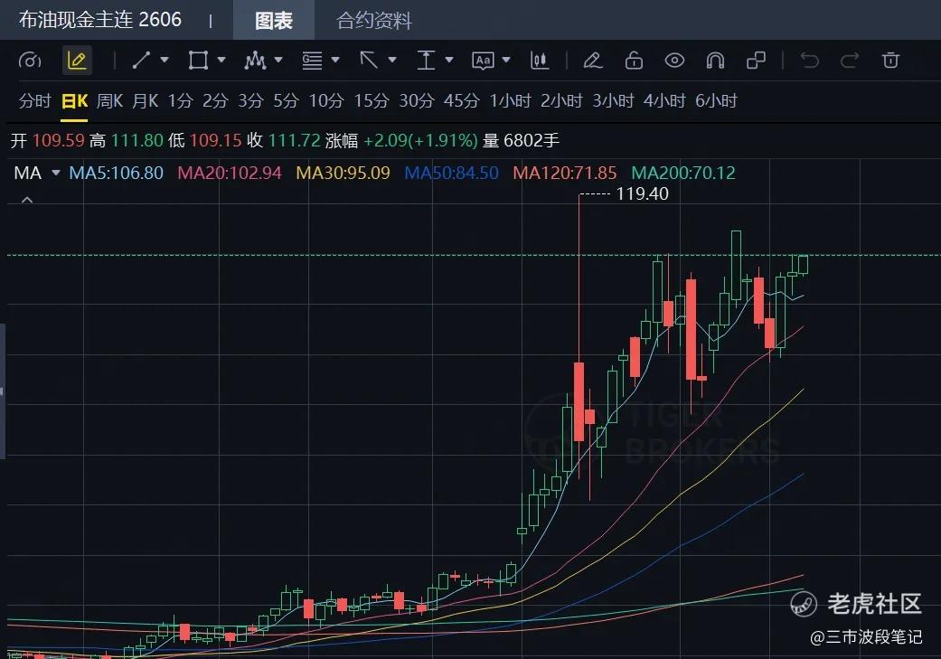The image size is (941, 659).
Task: Click the MA20:102.94 legend label
Action: (230, 173)
